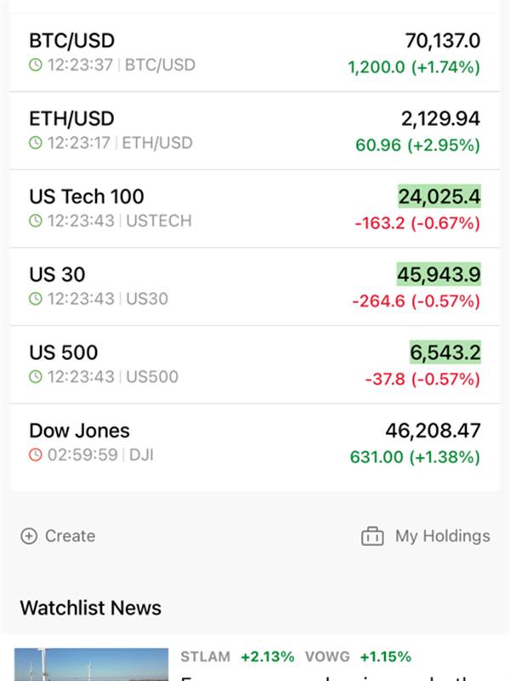Tap the green clock icon beside ETH/USD
Image resolution: width=510 pixels, height=681 pixels.
coord(35,143)
